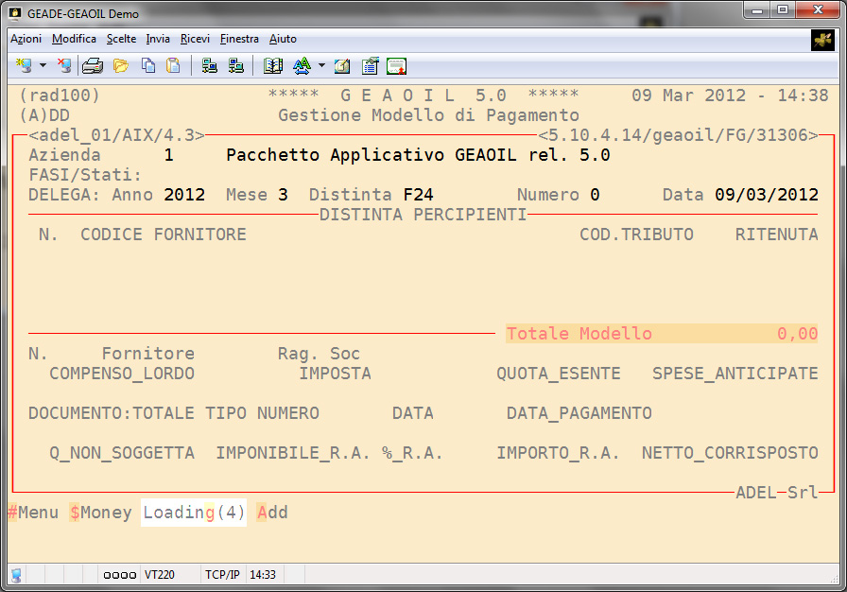Open the Finestra menu
This screenshot has width=847, height=592.
(x=239, y=39)
